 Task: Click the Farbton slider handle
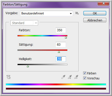pyautogui.click(x=66, y=37)
